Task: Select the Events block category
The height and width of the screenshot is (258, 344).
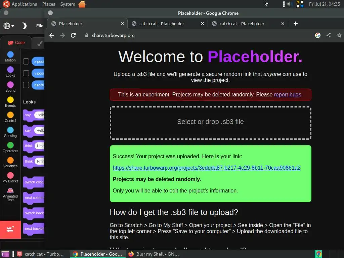Action: [10, 102]
